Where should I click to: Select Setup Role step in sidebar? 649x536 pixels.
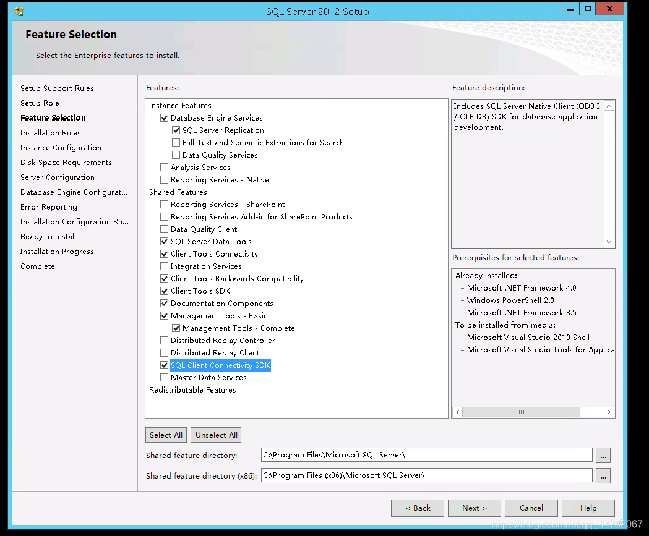point(40,103)
